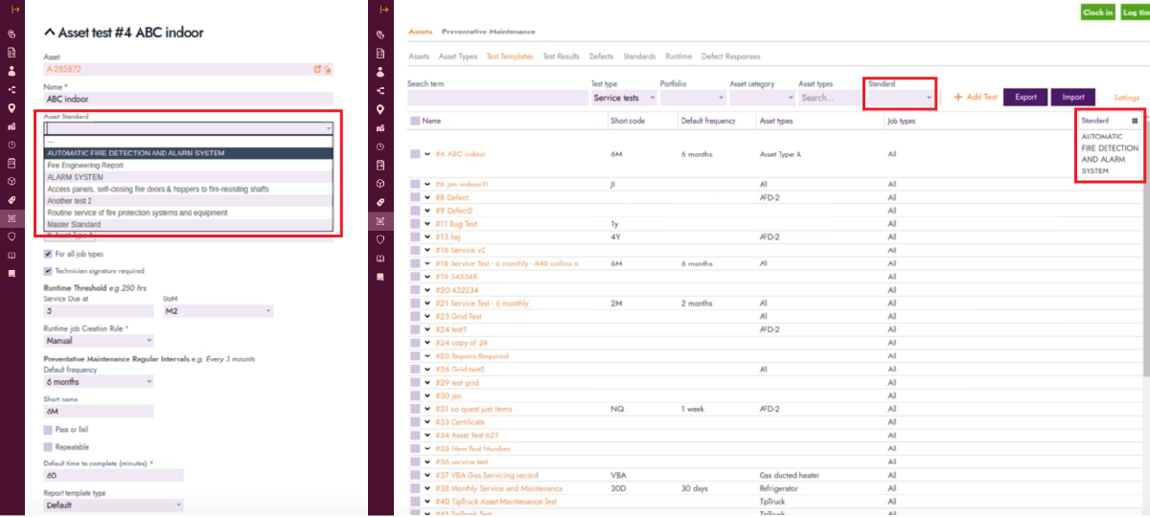Tick the checkbox for #8 Defect row
The width and height of the screenshot is (1150, 517).
(x=415, y=196)
